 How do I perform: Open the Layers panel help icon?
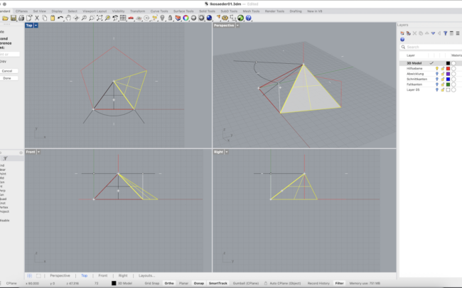coord(402,40)
